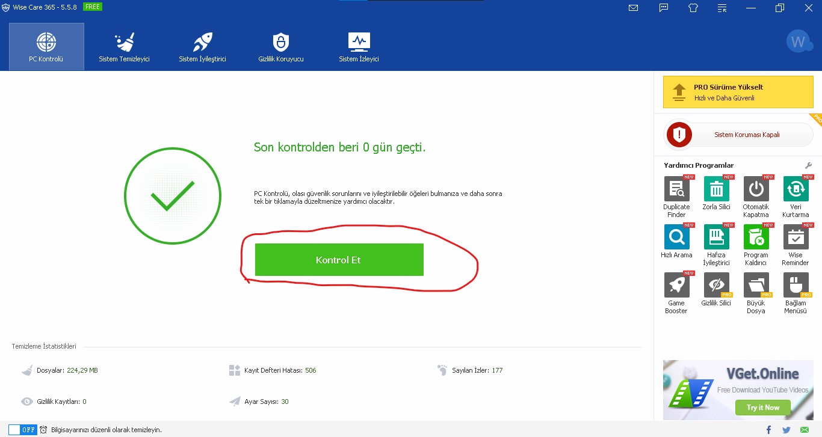Click the feedback speech bubble icon
The width and height of the screenshot is (822, 437).
[664, 8]
